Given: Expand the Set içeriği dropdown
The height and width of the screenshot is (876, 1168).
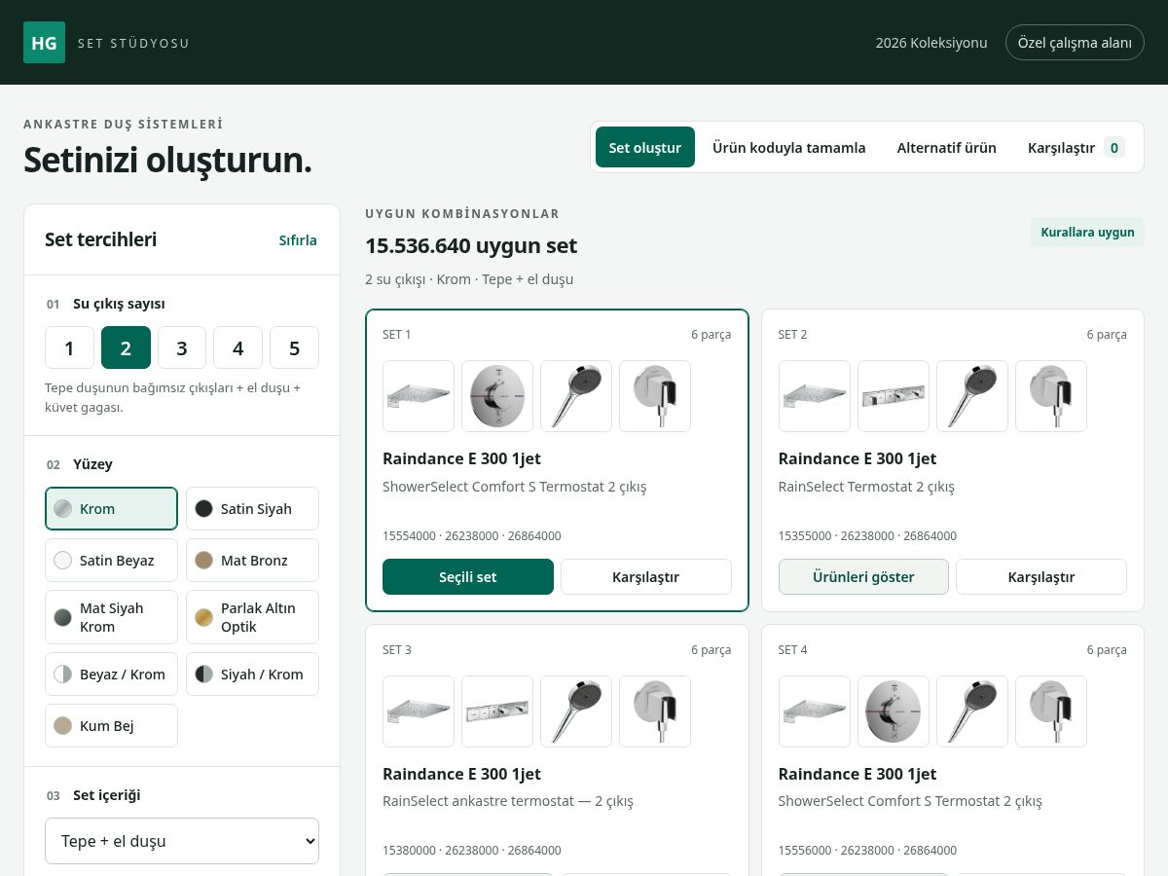Looking at the screenshot, I should (x=182, y=841).
